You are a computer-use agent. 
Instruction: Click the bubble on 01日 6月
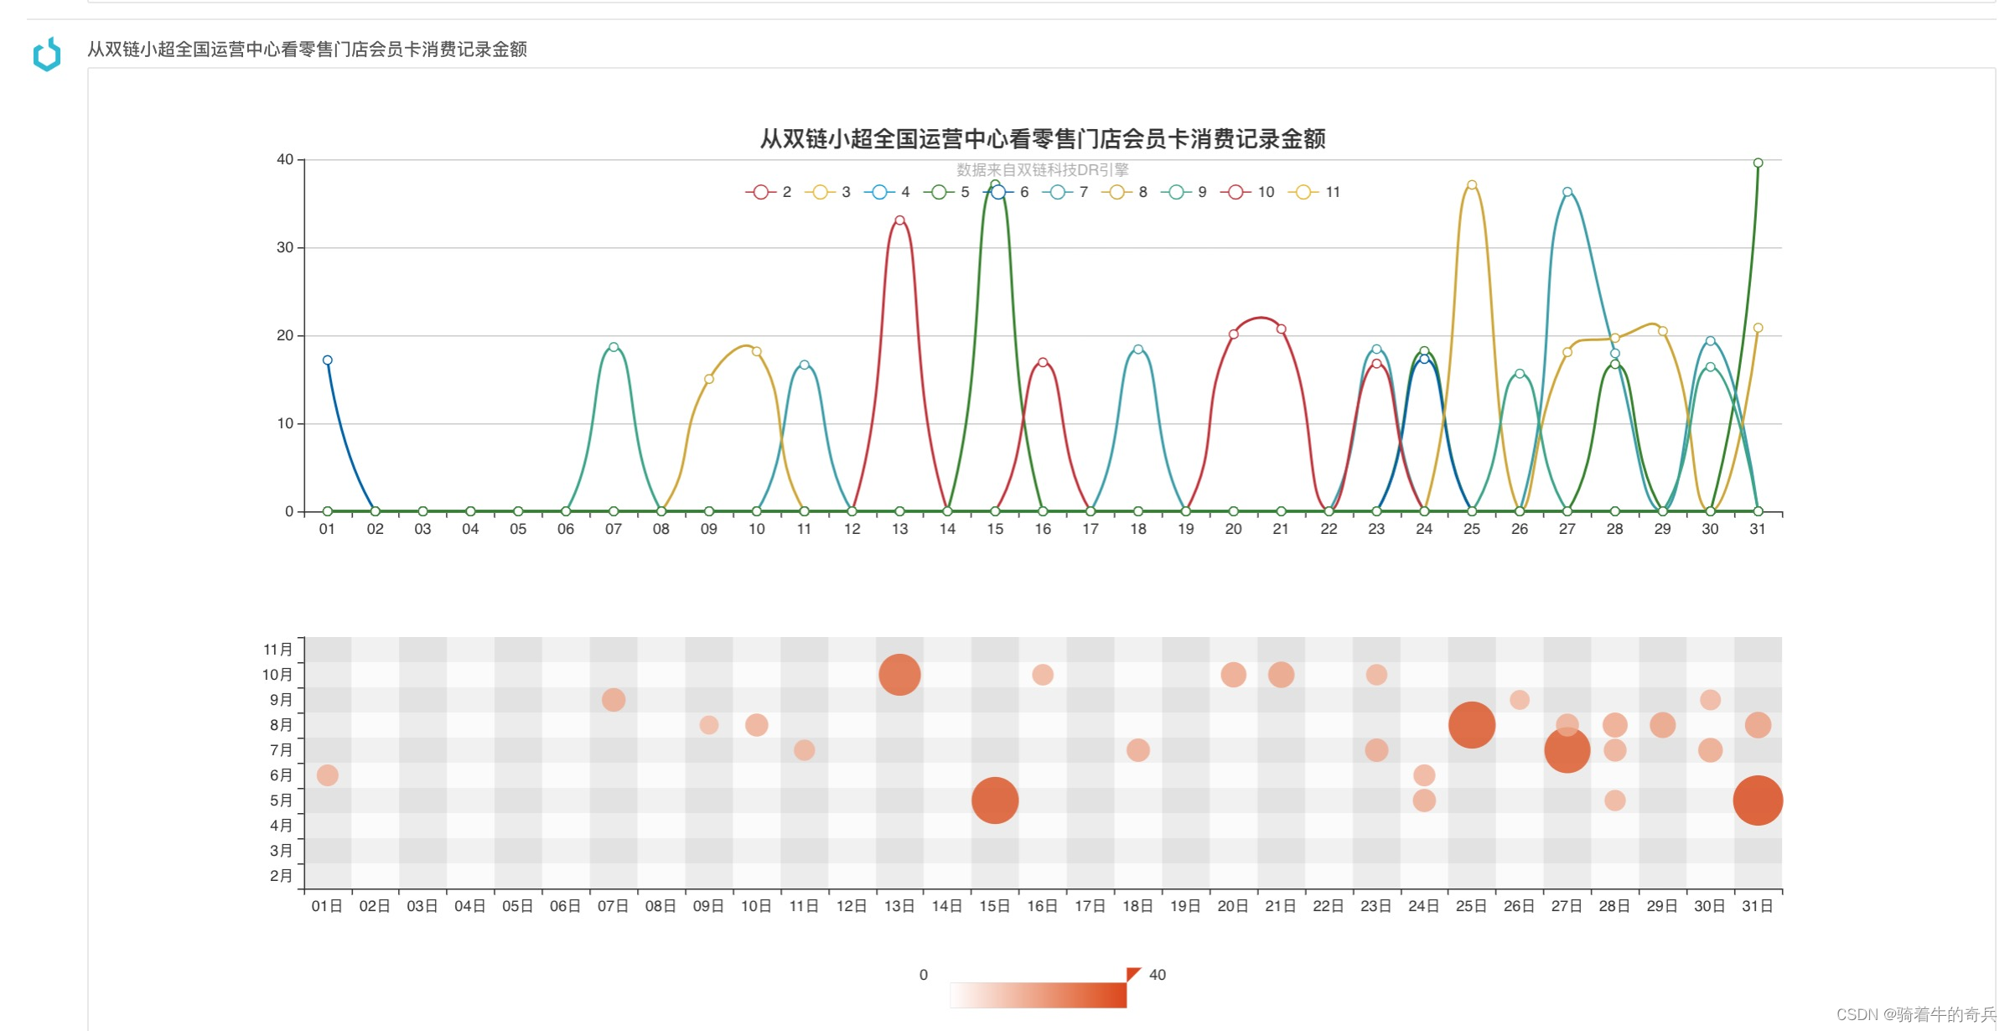pyautogui.click(x=328, y=775)
